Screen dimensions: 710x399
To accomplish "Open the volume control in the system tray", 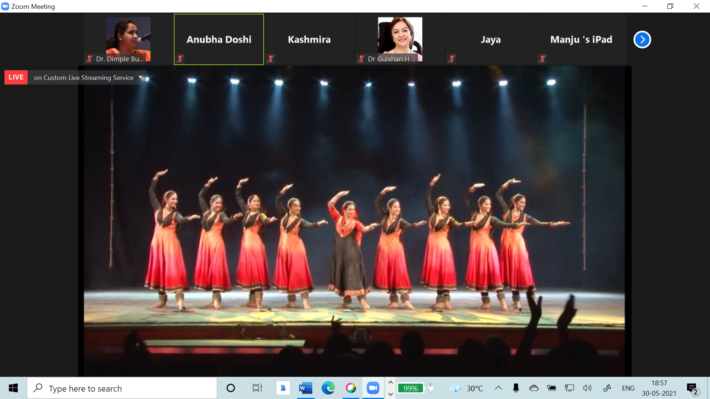I will [587, 388].
